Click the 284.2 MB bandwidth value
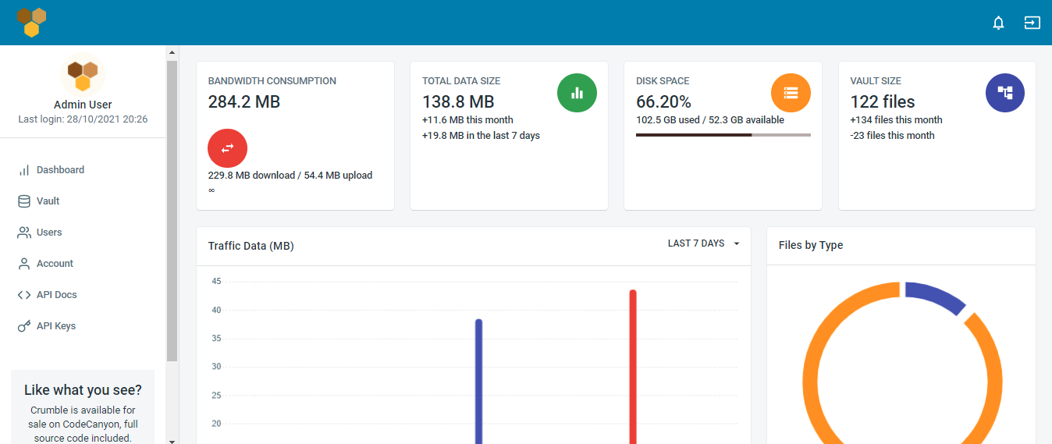The height and width of the screenshot is (444, 1052). tap(243, 101)
